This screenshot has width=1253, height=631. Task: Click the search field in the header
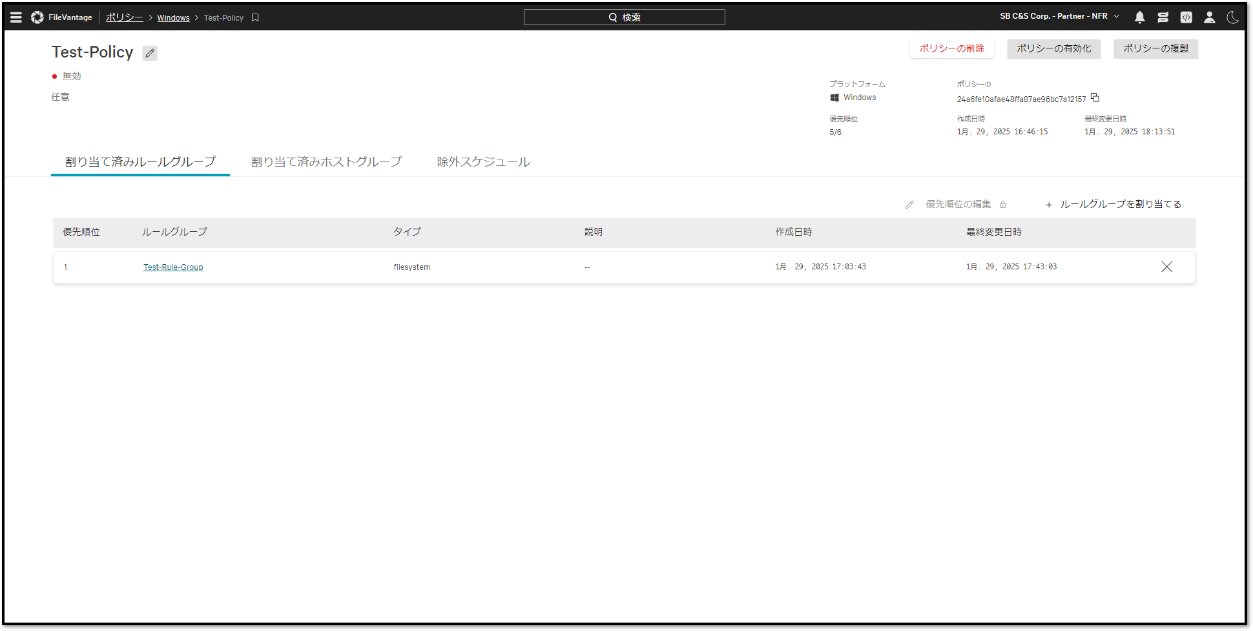(x=624, y=17)
